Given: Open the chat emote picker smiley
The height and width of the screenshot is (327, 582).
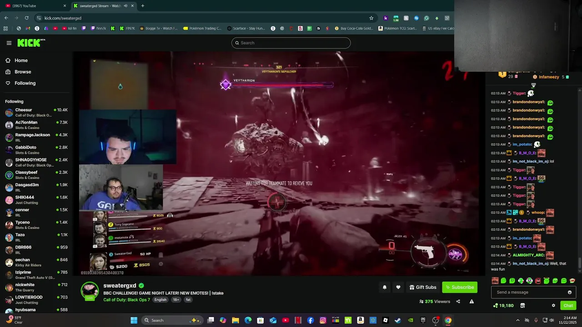Looking at the screenshot, I should (570, 292).
